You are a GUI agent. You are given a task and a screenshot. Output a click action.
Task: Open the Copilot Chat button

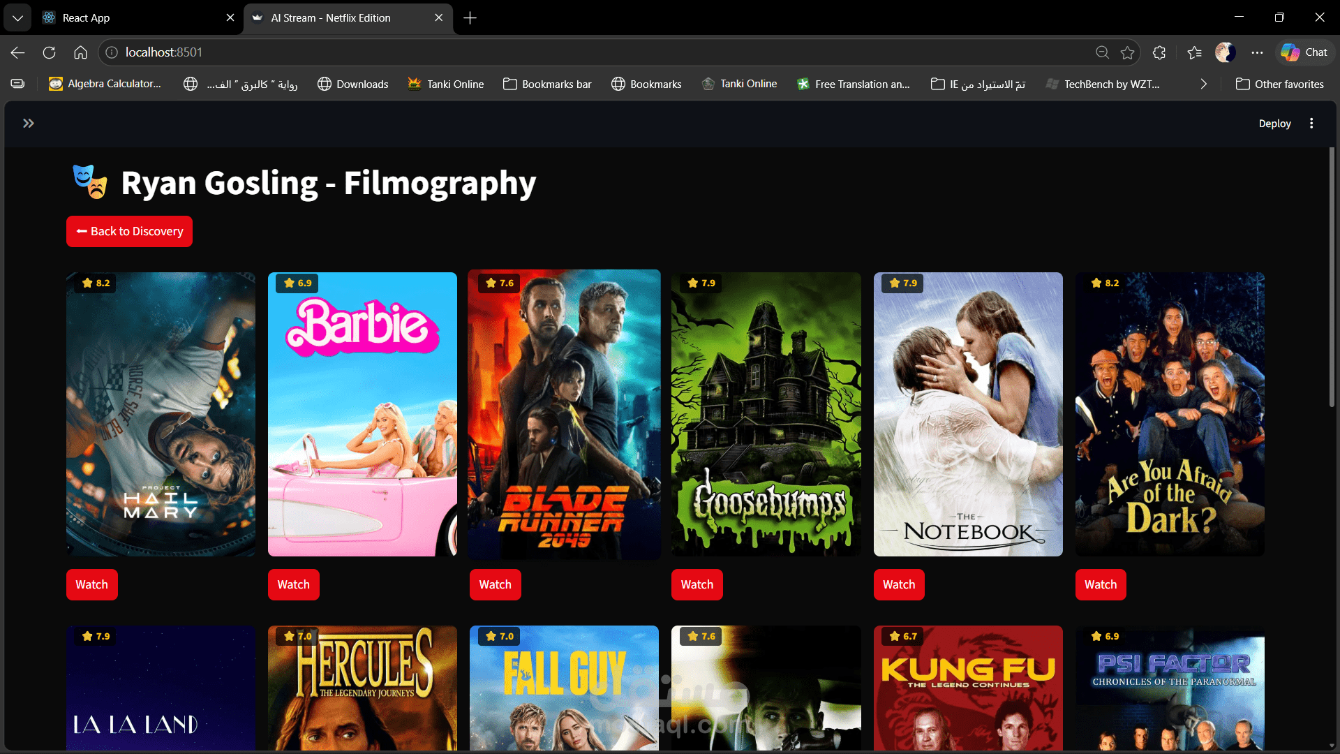point(1304,52)
